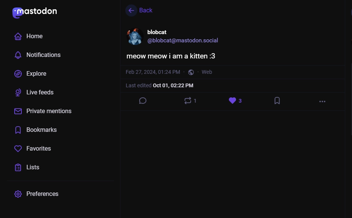This screenshot has height=218, width=352.
Task: Click the reply speech bubble icon
Action: (x=143, y=101)
